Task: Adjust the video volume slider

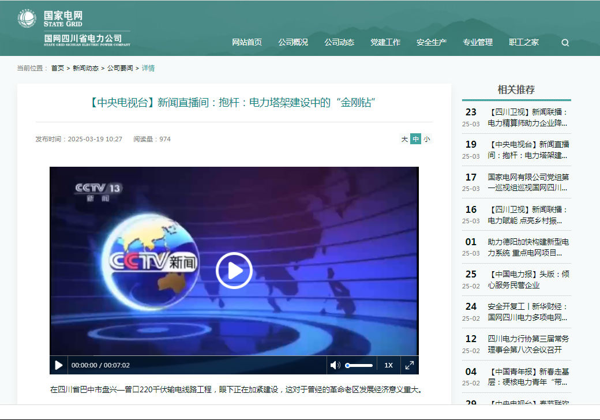Action: point(359,365)
